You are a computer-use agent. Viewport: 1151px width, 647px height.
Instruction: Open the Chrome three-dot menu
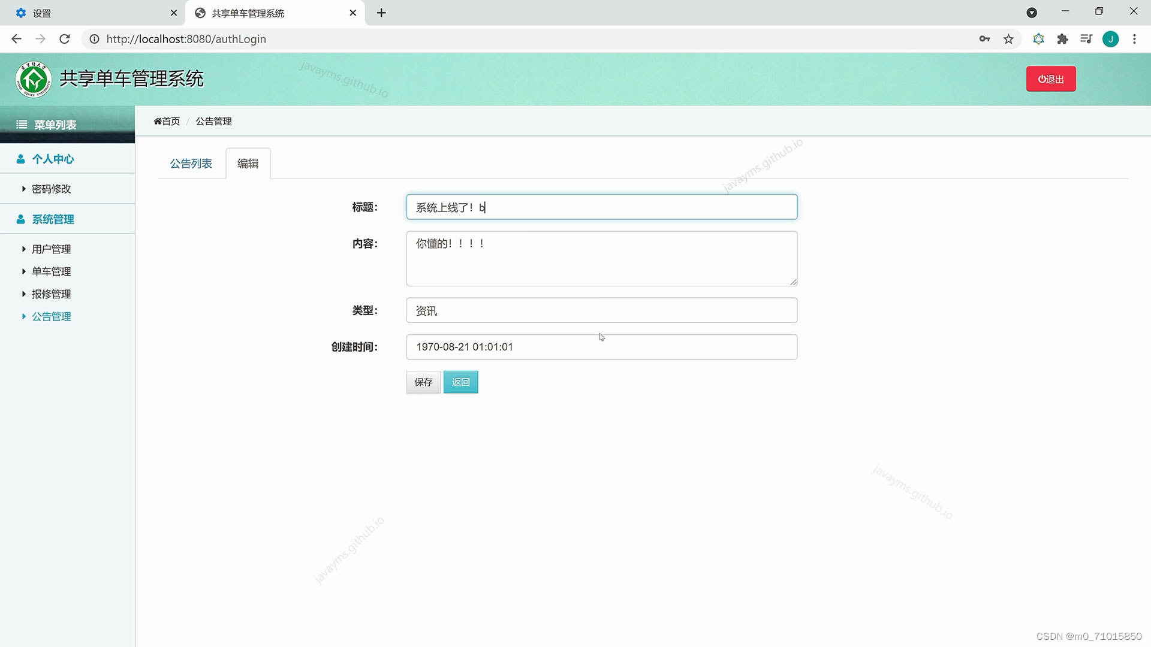point(1134,39)
